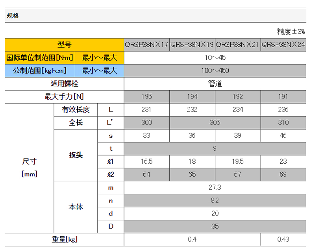This screenshot has height=252, width=311.
Task: Click overall length value 310
Action: pos(283,122)
